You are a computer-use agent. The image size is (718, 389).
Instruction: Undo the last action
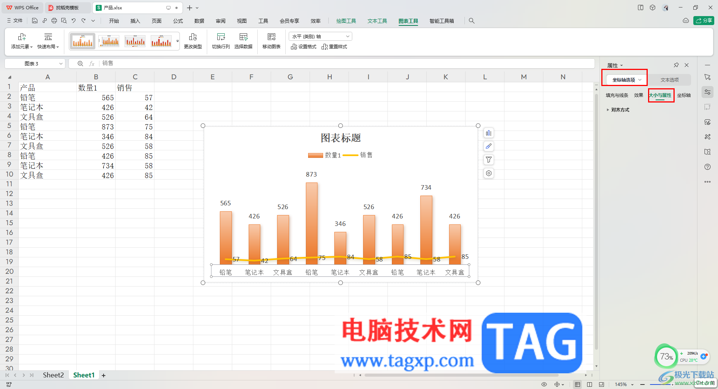click(x=74, y=21)
